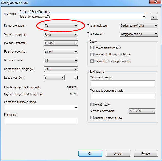This screenshot has height=161, width=162.
Task: Tick Kompresuj pliki współdzielone checkbox
Action: click(92, 54)
